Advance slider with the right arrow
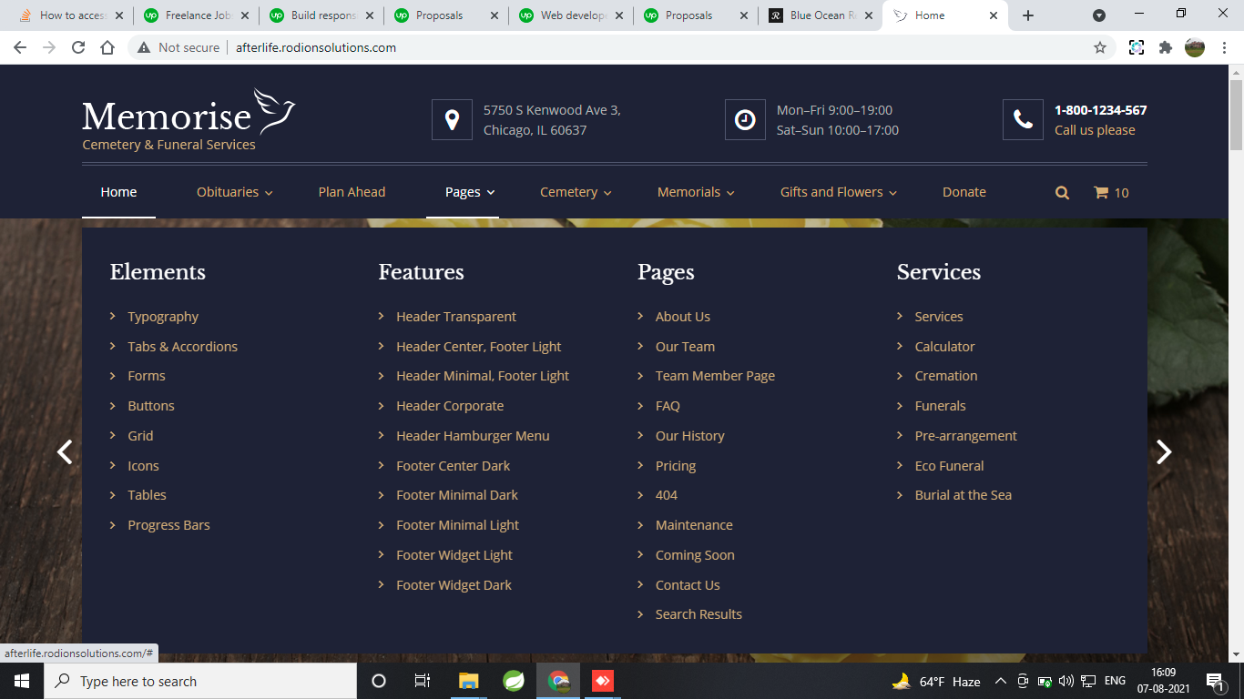 coord(1164,451)
